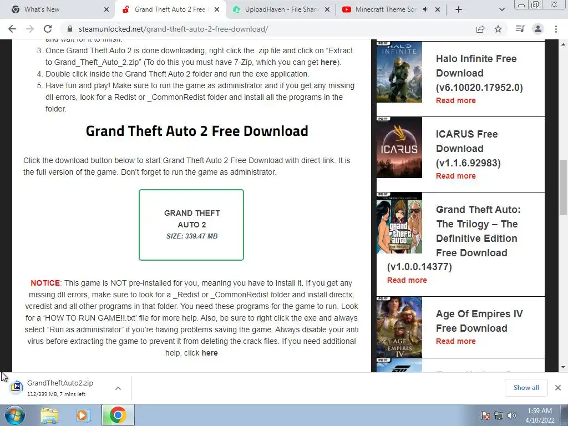Screen dimensions: 568x426
Task: Launch Windows Media Player from taskbar
Action: [x=82, y=415]
